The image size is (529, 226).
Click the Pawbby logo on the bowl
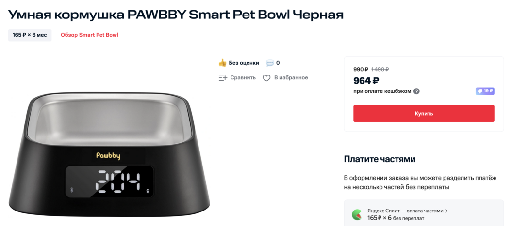(108, 156)
